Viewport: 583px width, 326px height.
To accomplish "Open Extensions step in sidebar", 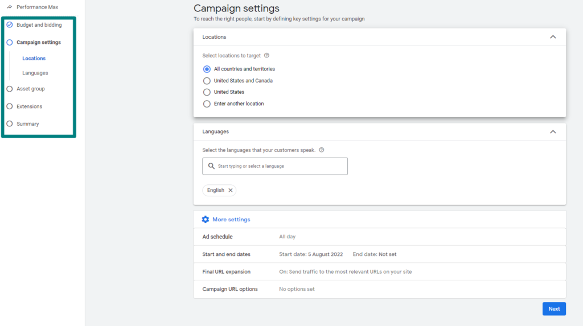I will [30, 106].
